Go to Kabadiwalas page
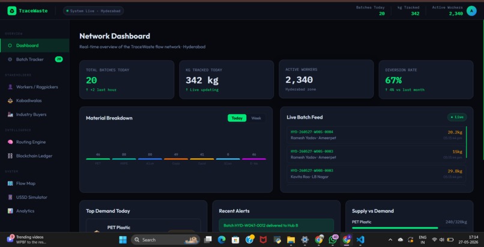The image size is (484, 247). (x=35, y=100)
